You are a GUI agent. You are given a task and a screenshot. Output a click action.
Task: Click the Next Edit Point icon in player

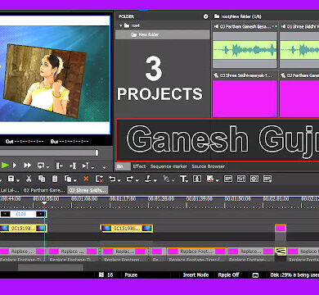point(85,166)
